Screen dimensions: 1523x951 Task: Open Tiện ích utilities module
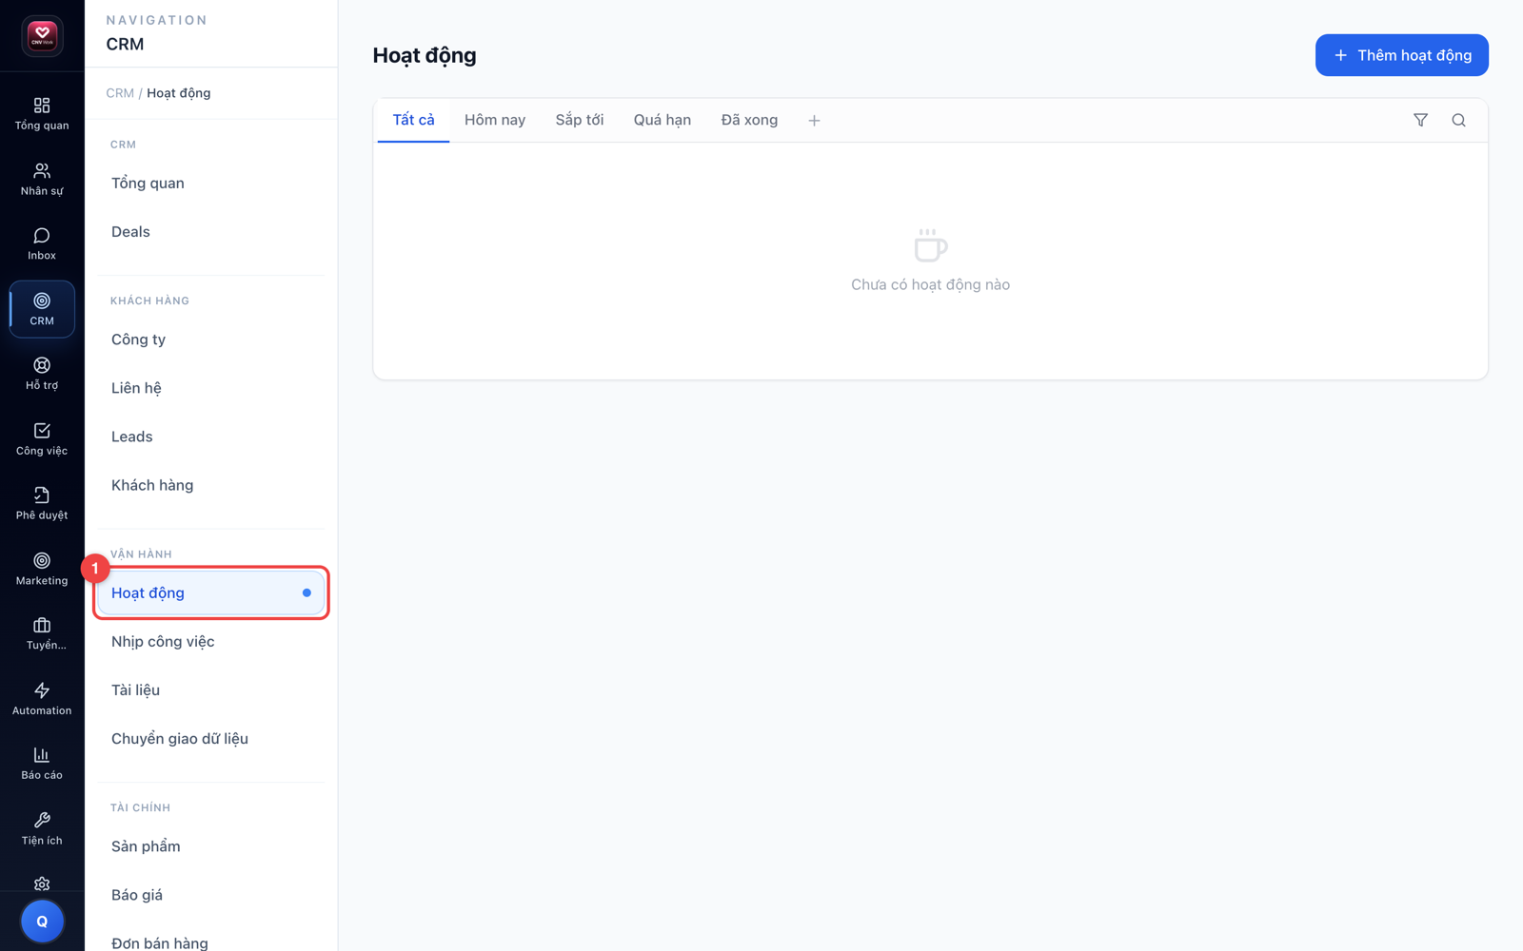tap(42, 829)
